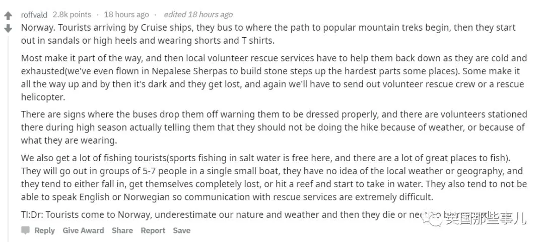Open the '18 hours ago' timestamp permalink
This screenshot has height=242, width=544.
click(x=126, y=15)
